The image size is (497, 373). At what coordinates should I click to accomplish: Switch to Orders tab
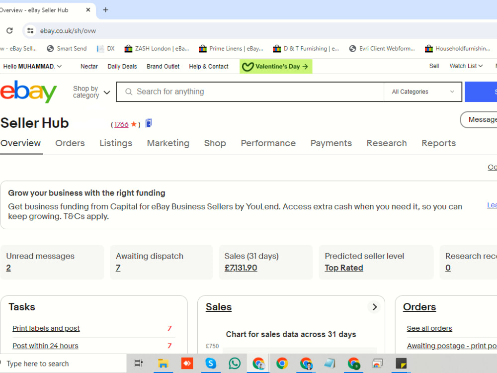tap(70, 143)
